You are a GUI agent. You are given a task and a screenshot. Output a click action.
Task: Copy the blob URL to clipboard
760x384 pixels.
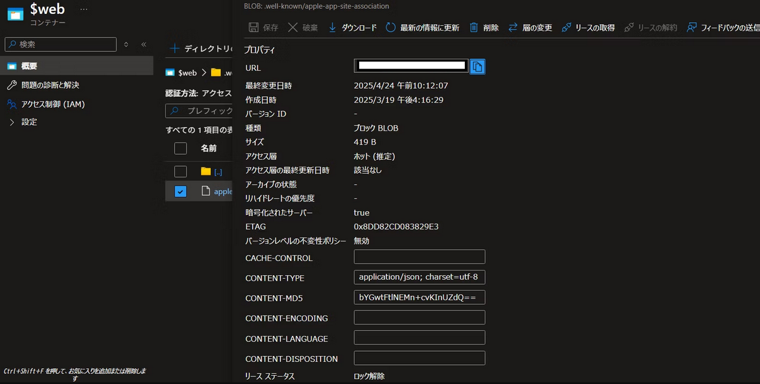click(x=478, y=67)
